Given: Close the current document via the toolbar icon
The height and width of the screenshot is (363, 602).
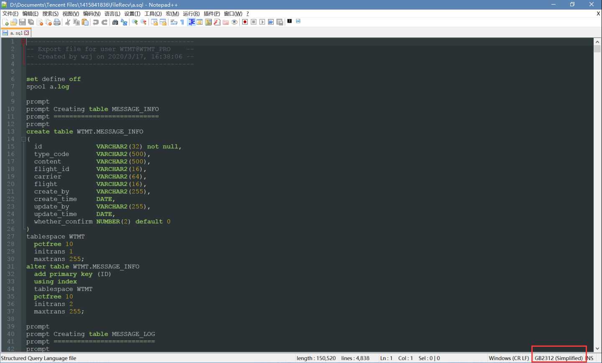Looking at the screenshot, I should tap(40, 22).
